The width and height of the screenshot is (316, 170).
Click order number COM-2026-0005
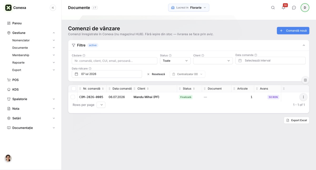[x=91, y=97]
